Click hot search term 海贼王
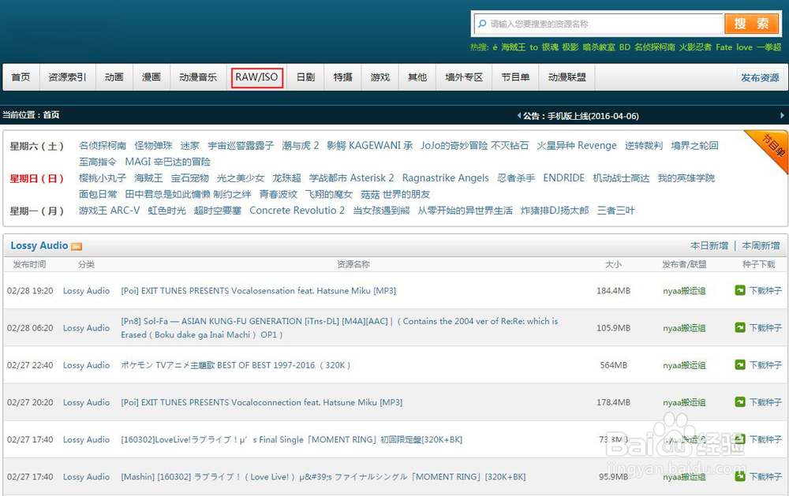This screenshot has height=496, width=789. (x=514, y=47)
